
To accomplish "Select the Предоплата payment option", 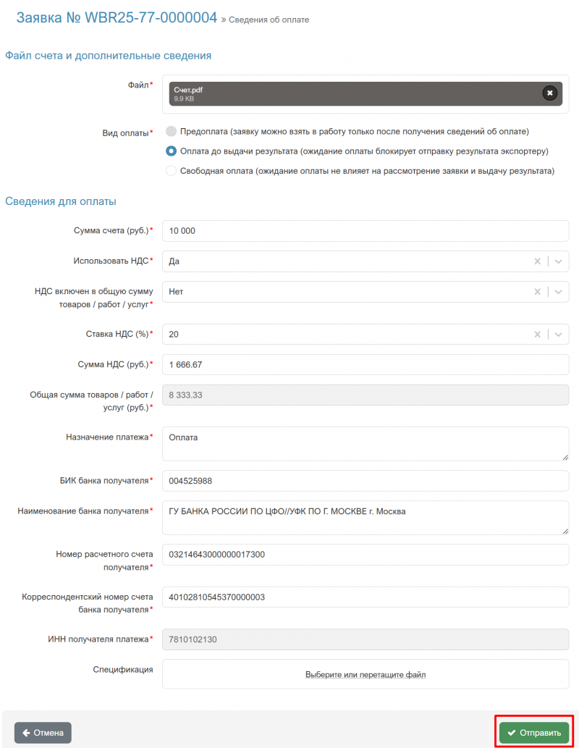I will pyautogui.click(x=171, y=132).
